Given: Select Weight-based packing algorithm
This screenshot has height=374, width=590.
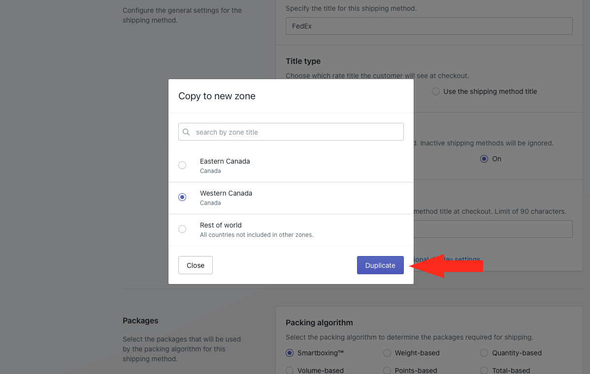Looking at the screenshot, I should coord(387,353).
